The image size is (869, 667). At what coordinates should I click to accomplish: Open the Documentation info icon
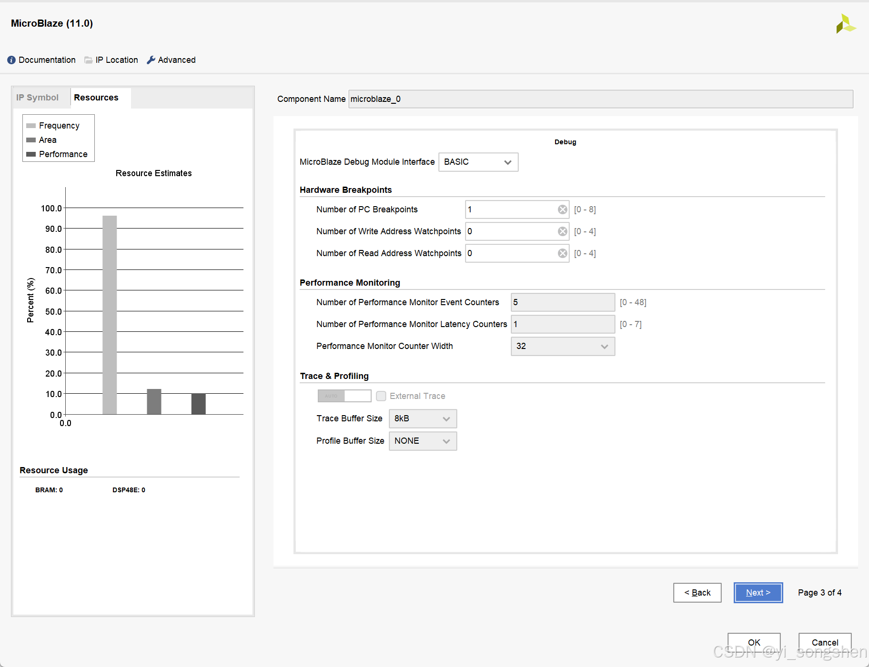(x=11, y=60)
